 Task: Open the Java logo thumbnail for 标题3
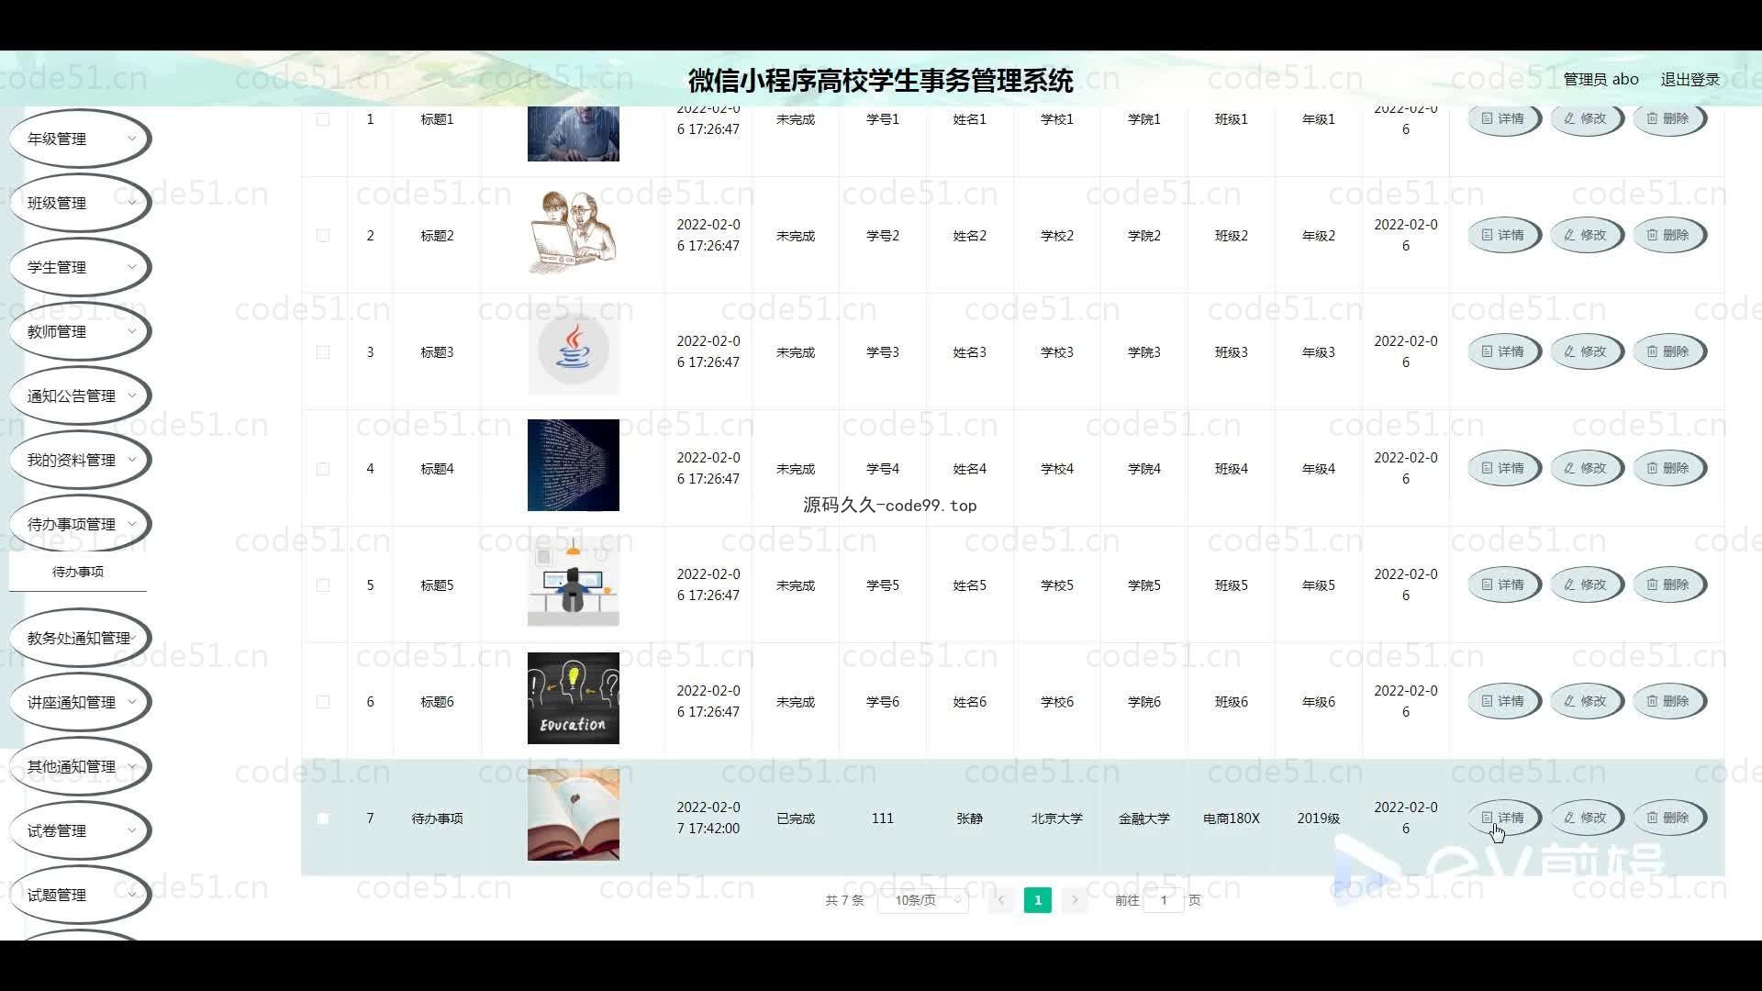(574, 349)
